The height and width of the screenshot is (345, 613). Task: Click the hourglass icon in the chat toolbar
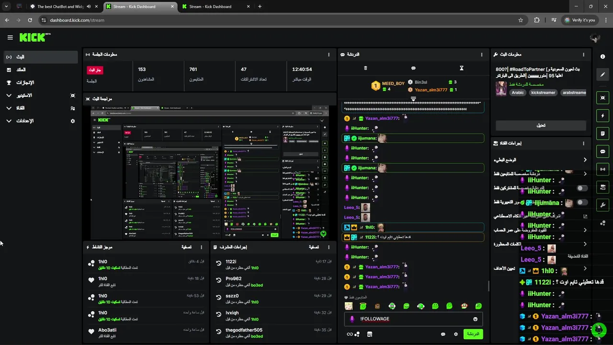[462, 68]
